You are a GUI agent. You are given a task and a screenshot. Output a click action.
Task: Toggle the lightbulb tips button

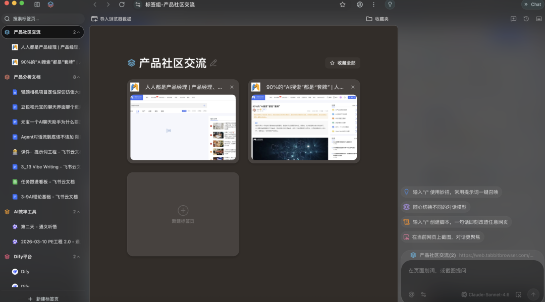(389, 5)
